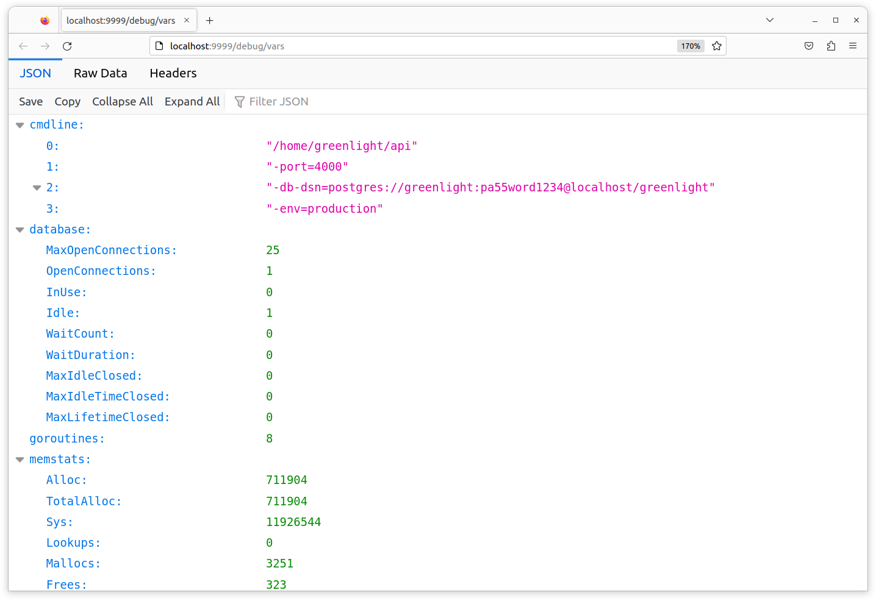Click the forward navigation arrow
The image size is (876, 601).
click(x=45, y=46)
